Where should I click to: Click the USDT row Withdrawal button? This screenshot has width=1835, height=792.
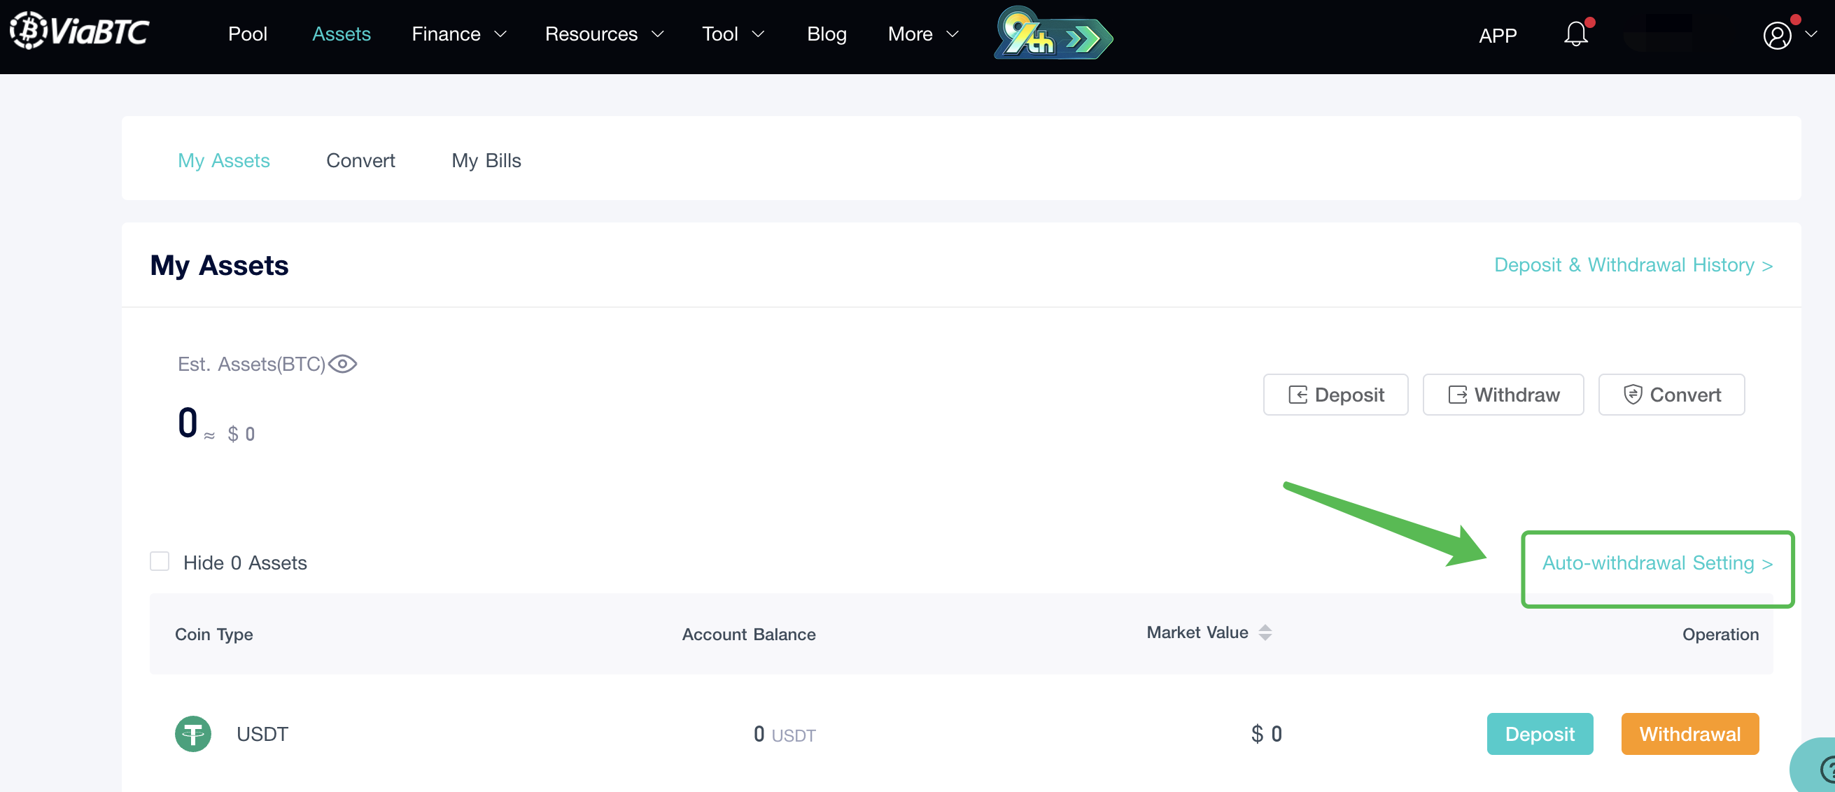click(x=1689, y=734)
